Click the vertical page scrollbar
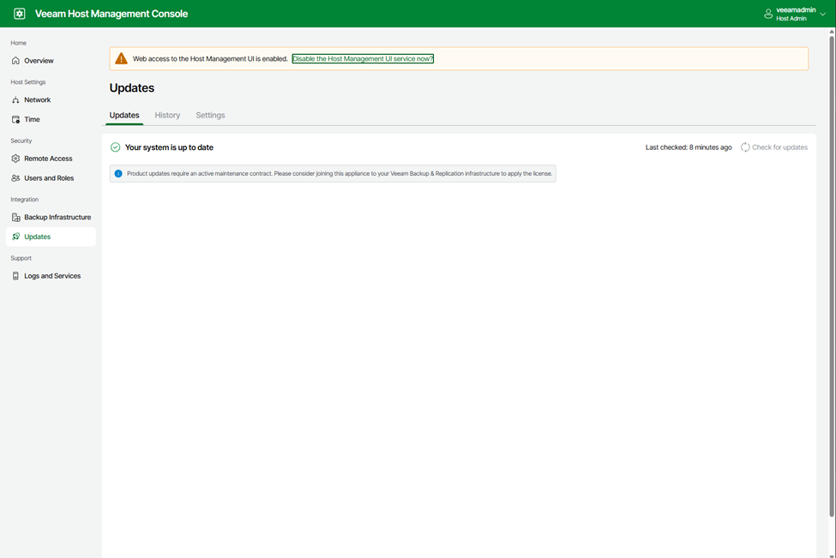Screen dimensions: 836x558 831,274
